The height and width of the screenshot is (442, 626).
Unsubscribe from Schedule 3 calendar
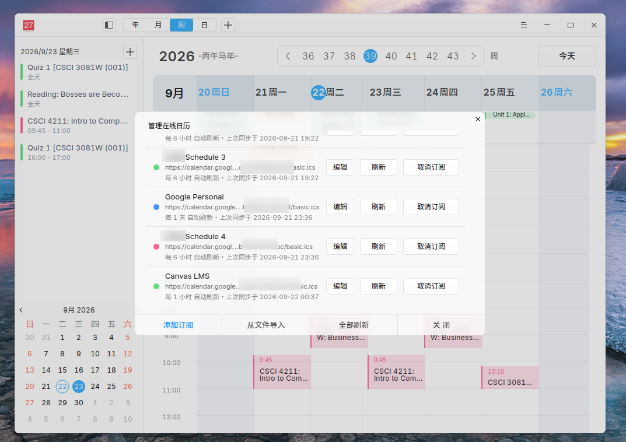pos(431,167)
